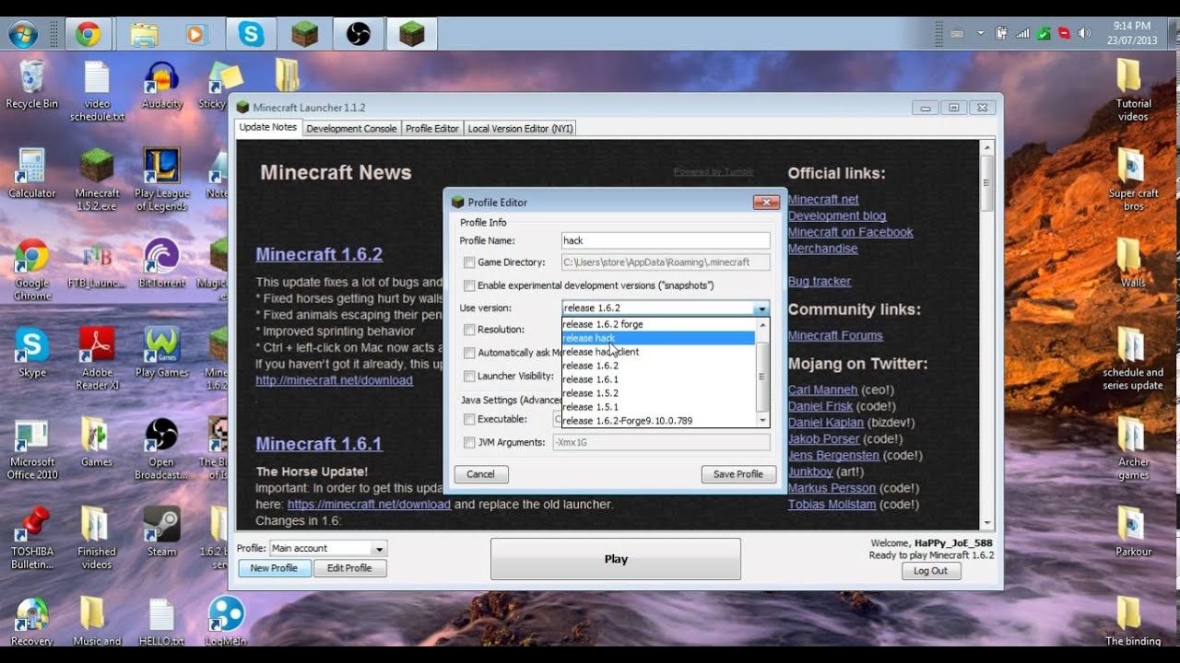Open Play Games desktop shortcut
The width and height of the screenshot is (1180, 663).
pos(162,352)
